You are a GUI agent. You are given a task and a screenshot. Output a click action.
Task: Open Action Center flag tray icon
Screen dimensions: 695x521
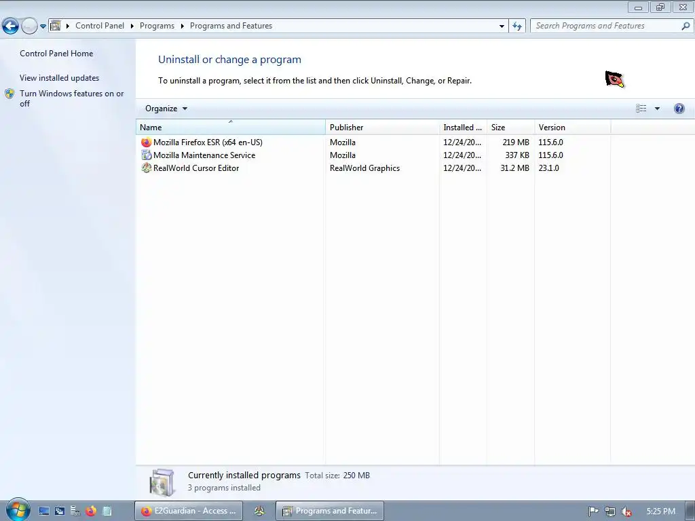point(593,512)
